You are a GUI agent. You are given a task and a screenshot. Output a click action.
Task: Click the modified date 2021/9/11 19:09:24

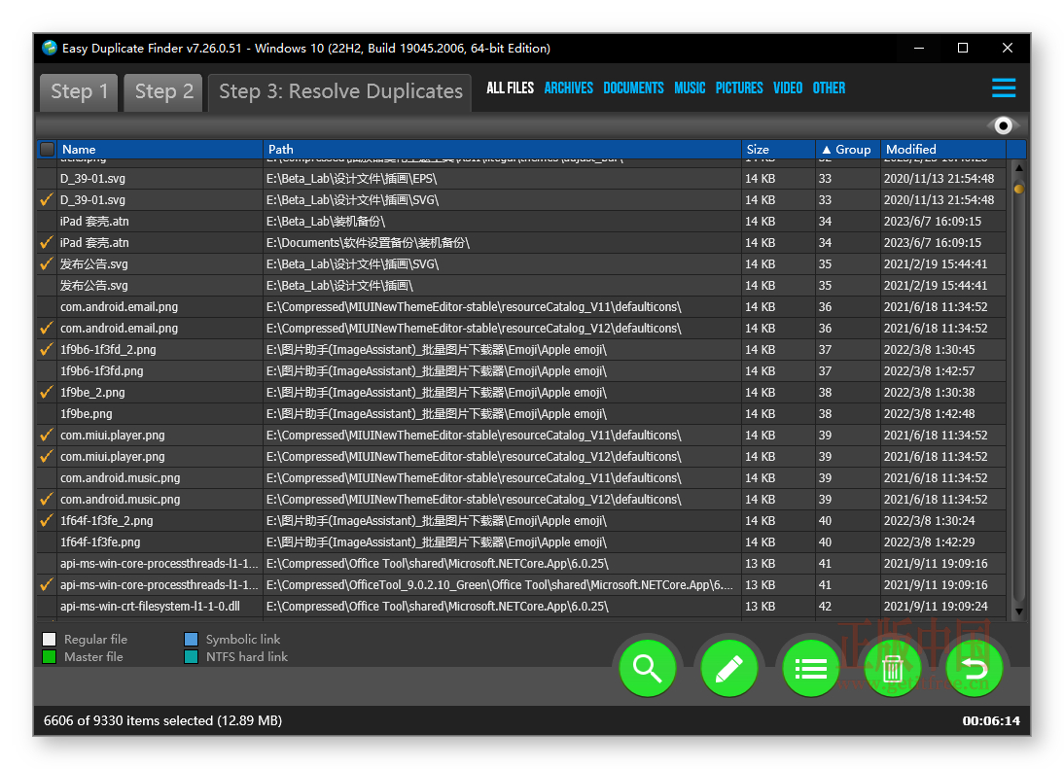936,607
